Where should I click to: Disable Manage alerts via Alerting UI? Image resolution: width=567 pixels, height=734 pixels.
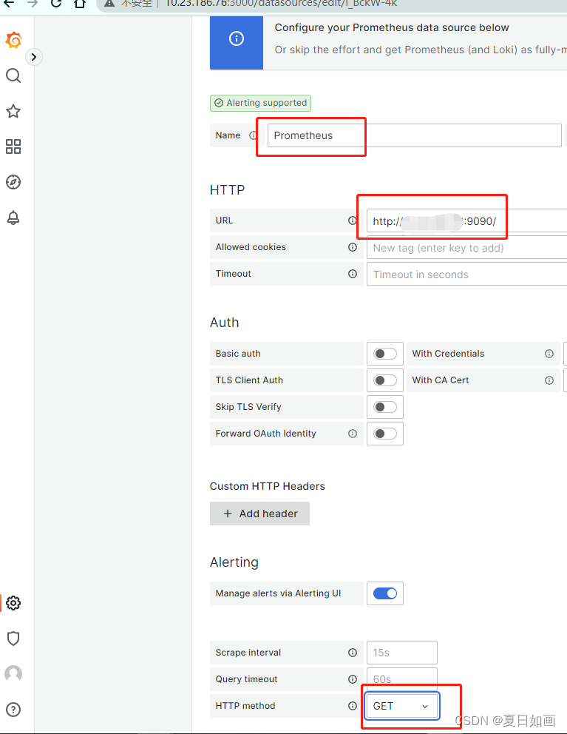(x=385, y=593)
